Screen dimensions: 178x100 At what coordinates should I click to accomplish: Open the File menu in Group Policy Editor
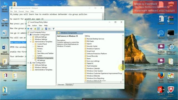(x=29, y=26)
